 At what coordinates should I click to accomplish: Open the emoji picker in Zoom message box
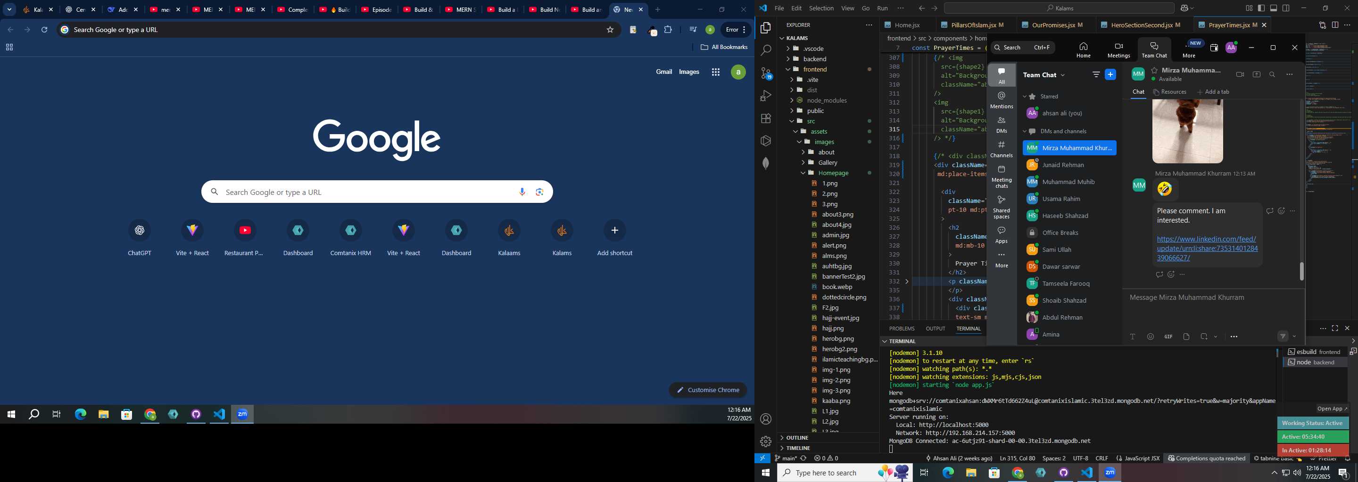point(1151,337)
